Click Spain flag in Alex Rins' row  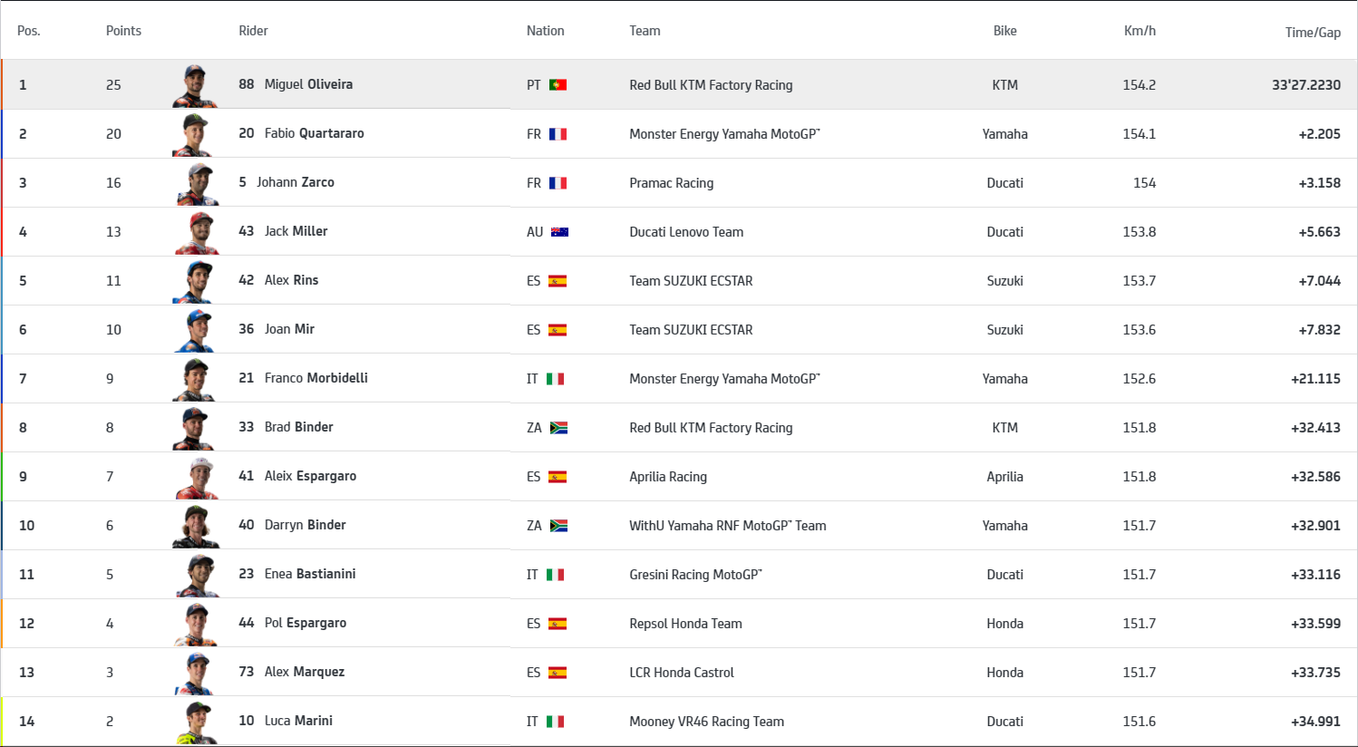coord(558,281)
